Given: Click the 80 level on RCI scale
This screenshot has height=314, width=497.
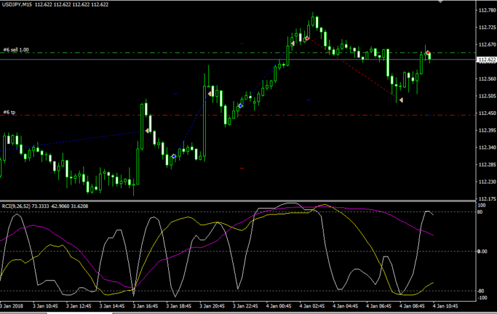Looking at the screenshot, I should tap(481, 211).
